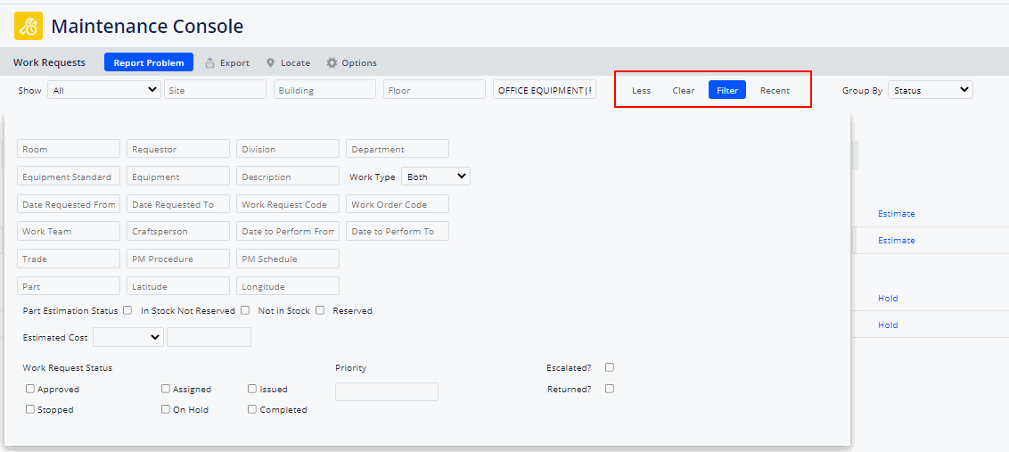Open the Recent searches option
1009x452 pixels.
775,90
